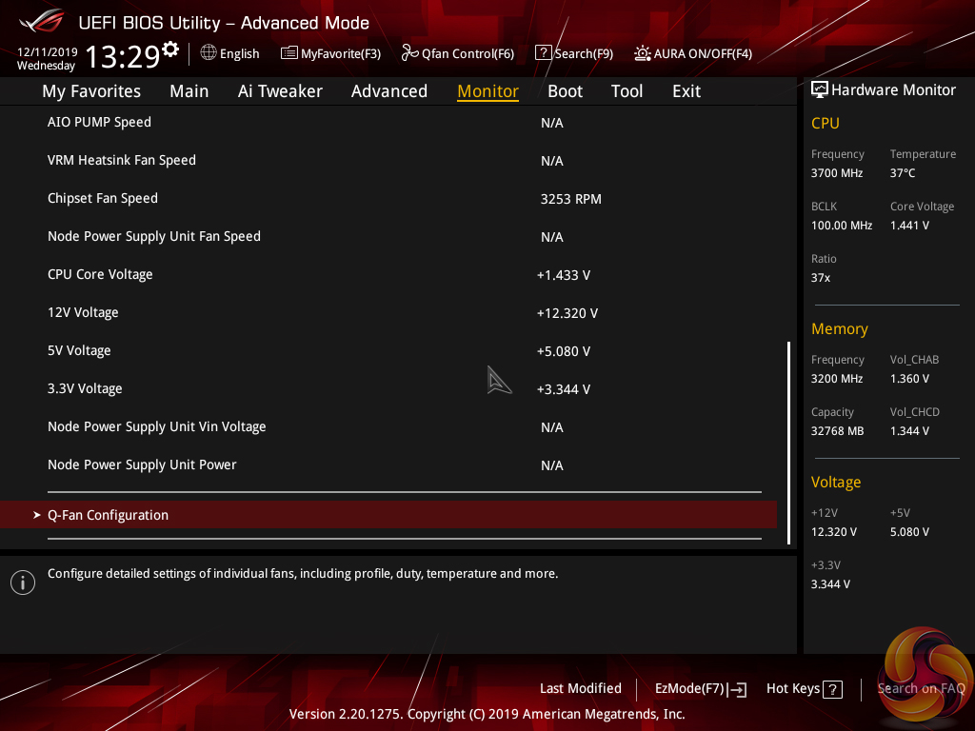The image size is (975, 731).
Task: Select the Chipset Fan Speed row
Action: 388,198
